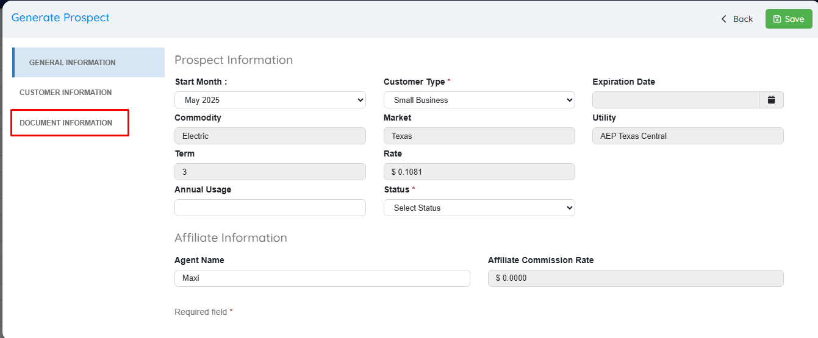Click the Affiliate Commission Rate field
Image resolution: width=818 pixels, height=338 pixels.
pyautogui.click(x=636, y=278)
